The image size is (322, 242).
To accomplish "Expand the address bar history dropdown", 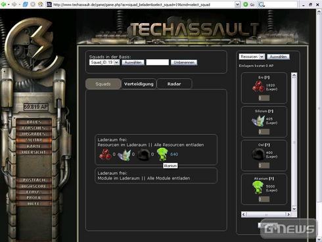I will (237, 5).
